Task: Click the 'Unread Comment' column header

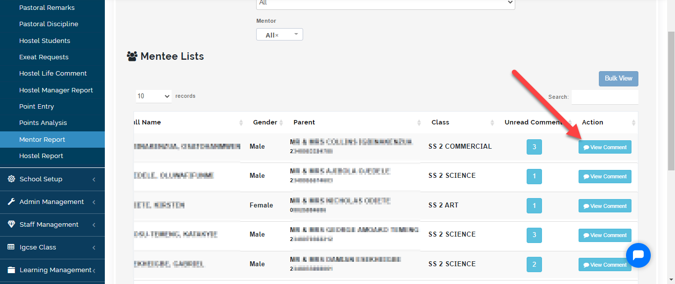Action: 533,122
